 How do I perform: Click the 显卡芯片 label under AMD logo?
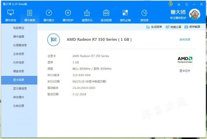(x=185, y=71)
